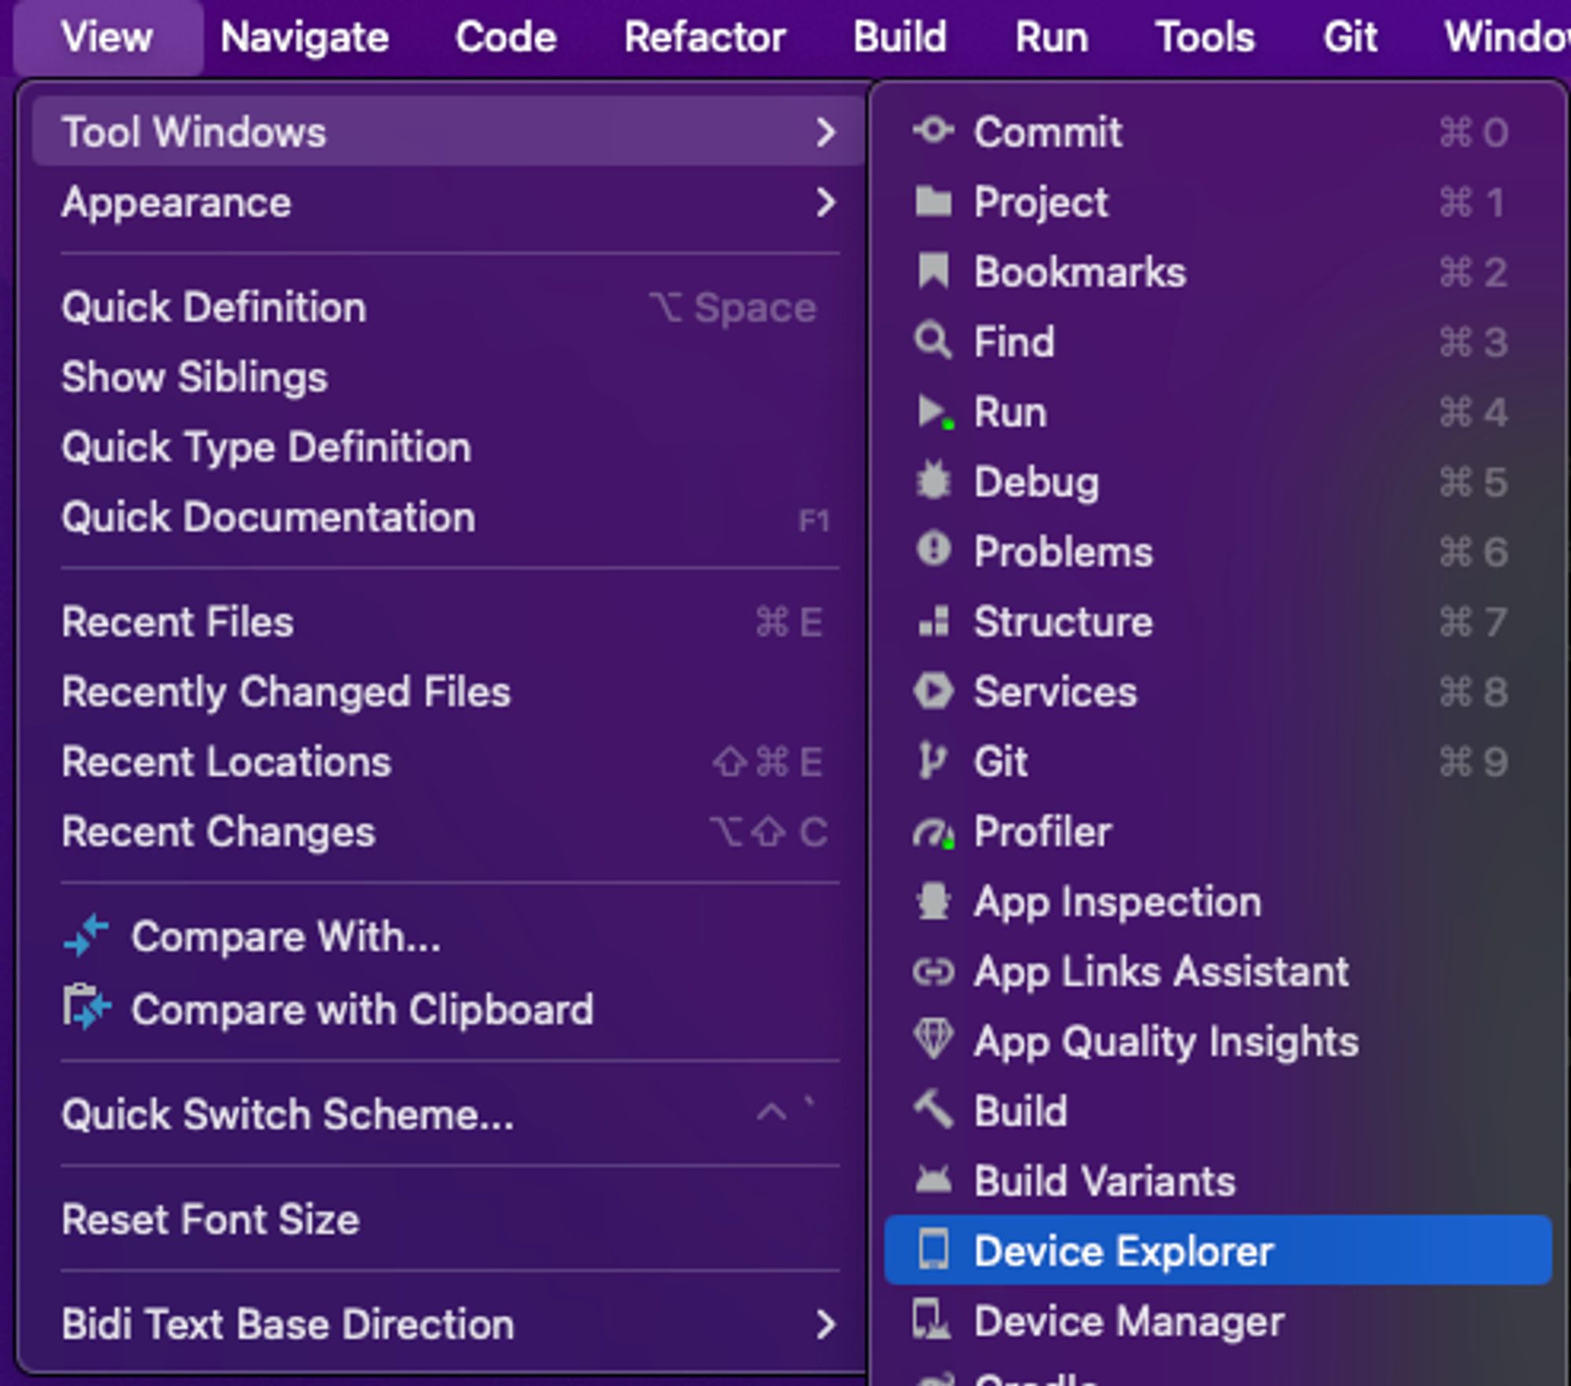Click Quick Documentation menu entry
This screenshot has height=1386, width=1571.
tap(268, 517)
